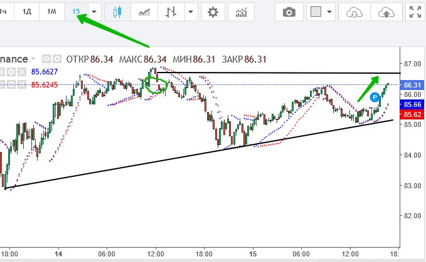Click the 84.00 price scale label
Screen dimensions: 426x262
click(412, 155)
